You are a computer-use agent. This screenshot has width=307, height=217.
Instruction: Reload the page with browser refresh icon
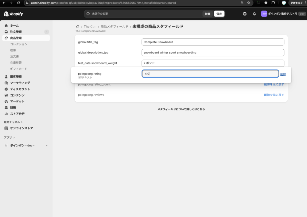pyautogui.click(x=18, y=3)
